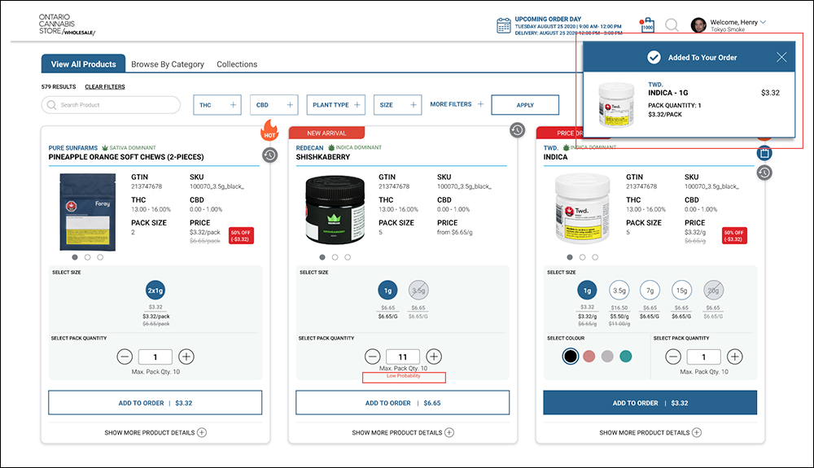Click the Pineapple Orange Soft Chews product image
Image resolution: width=814 pixels, height=468 pixels.
click(x=87, y=212)
